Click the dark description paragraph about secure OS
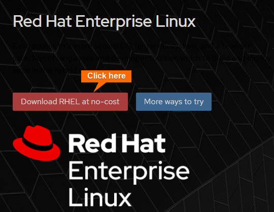Viewport: 274px width, 212px height. point(142,58)
